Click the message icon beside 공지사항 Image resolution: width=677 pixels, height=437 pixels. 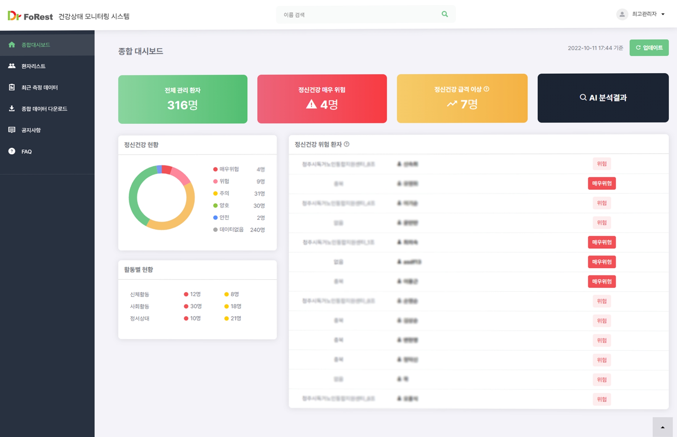(12, 130)
